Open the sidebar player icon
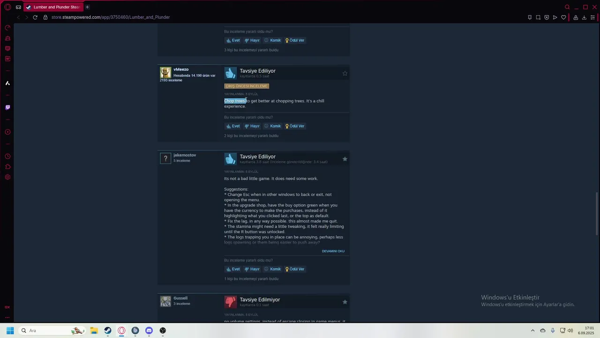The image size is (600, 338). click(7, 132)
